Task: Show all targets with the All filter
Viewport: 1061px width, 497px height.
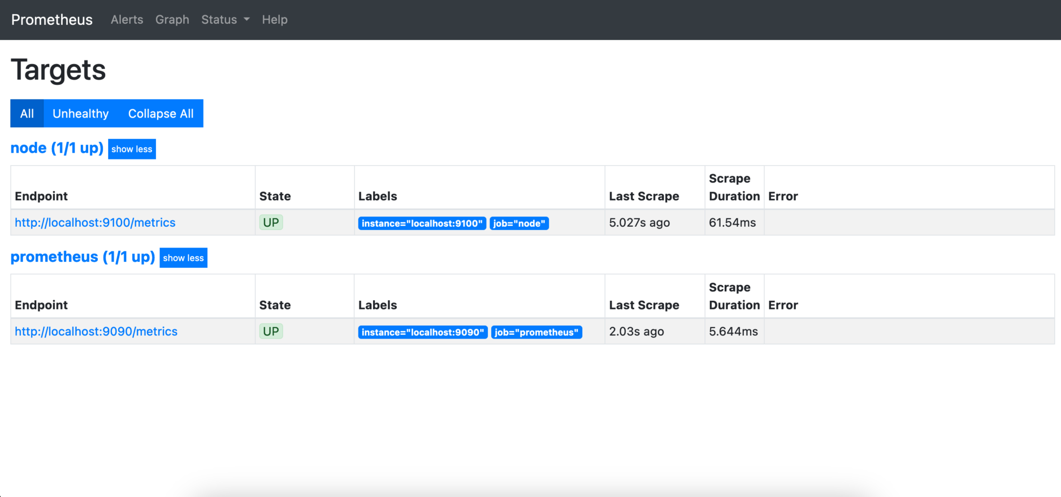Action: [x=26, y=113]
